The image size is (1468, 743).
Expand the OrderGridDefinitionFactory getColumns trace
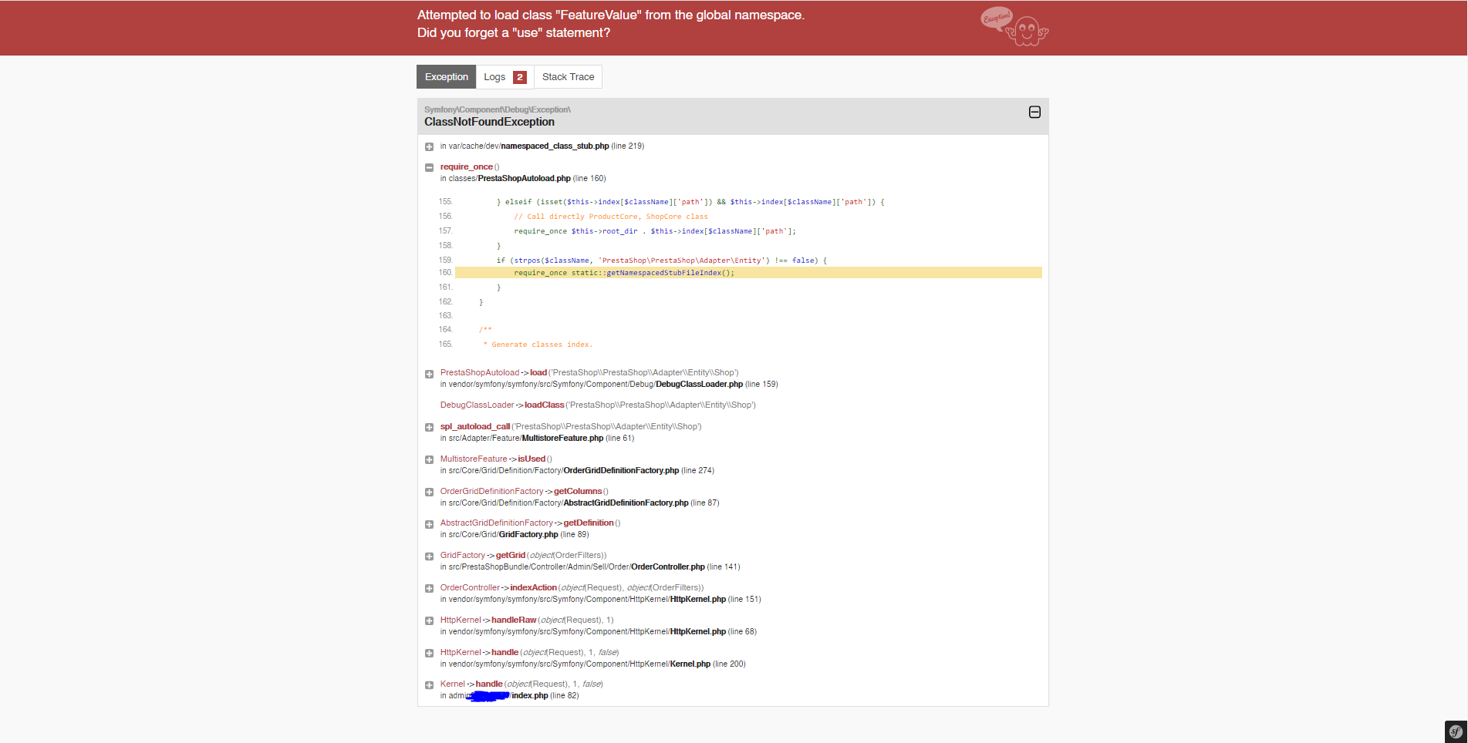pos(429,492)
